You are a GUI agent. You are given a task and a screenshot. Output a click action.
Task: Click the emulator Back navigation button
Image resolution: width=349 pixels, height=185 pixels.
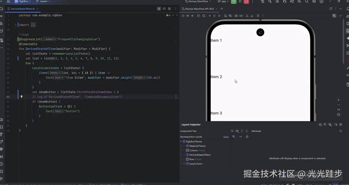coord(210,16)
